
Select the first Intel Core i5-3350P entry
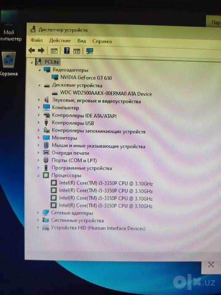point(106,183)
